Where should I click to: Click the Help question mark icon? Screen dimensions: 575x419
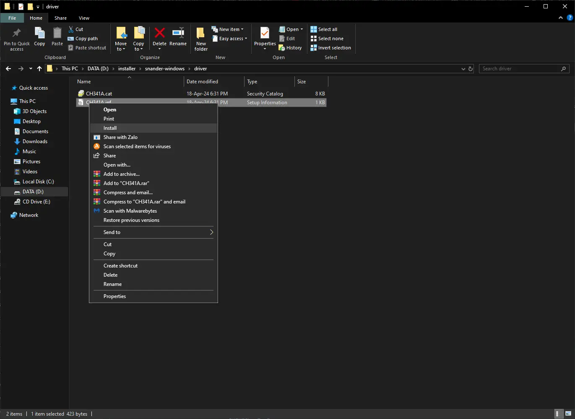[x=570, y=18]
